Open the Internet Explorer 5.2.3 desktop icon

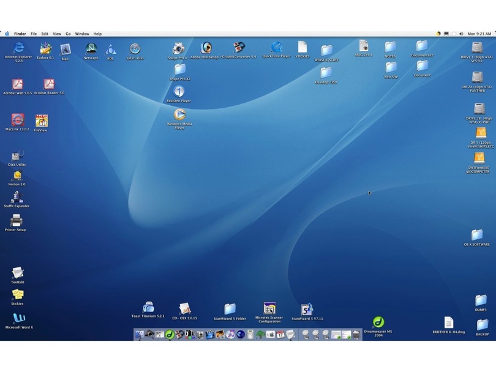pyautogui.click(x=18, y=48)
